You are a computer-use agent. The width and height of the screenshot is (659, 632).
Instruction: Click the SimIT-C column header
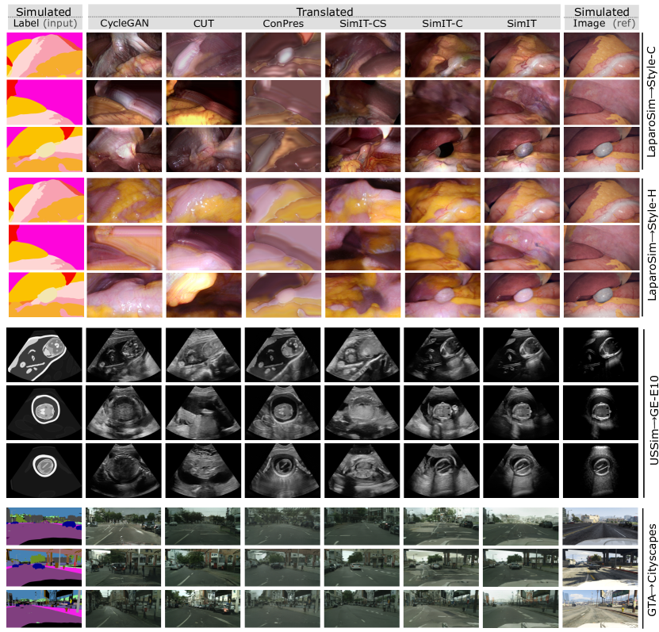point(443,24)
